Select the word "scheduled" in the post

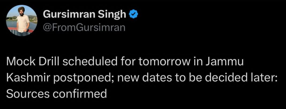(x=90, y=62)
